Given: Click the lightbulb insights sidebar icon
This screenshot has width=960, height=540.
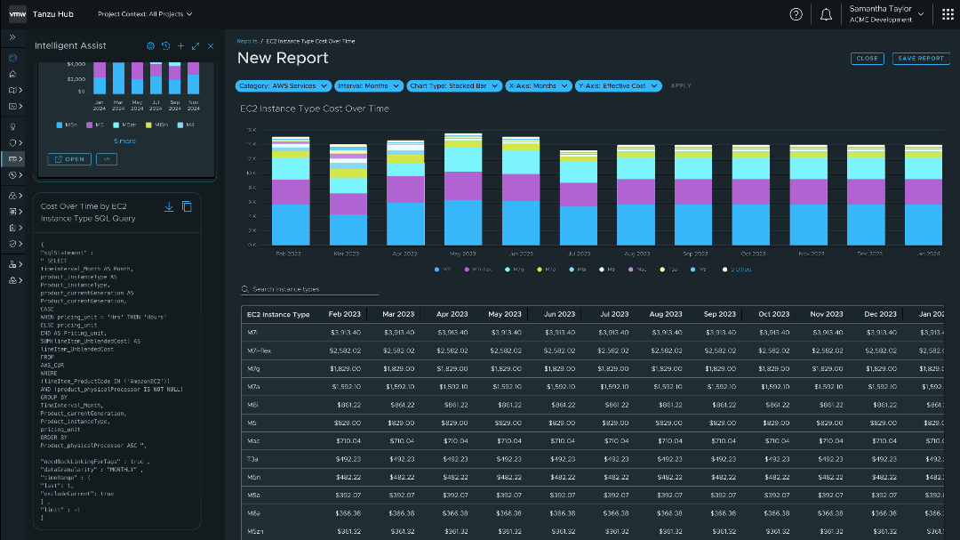Looking at the screenshot, I should (12, 126).
